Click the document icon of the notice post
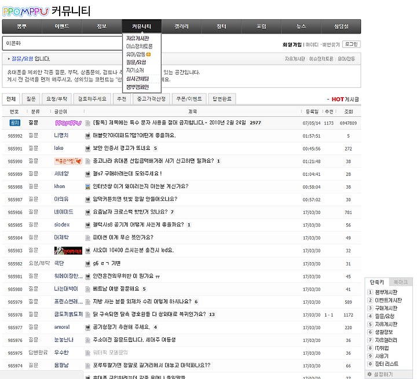 point(87,123)
